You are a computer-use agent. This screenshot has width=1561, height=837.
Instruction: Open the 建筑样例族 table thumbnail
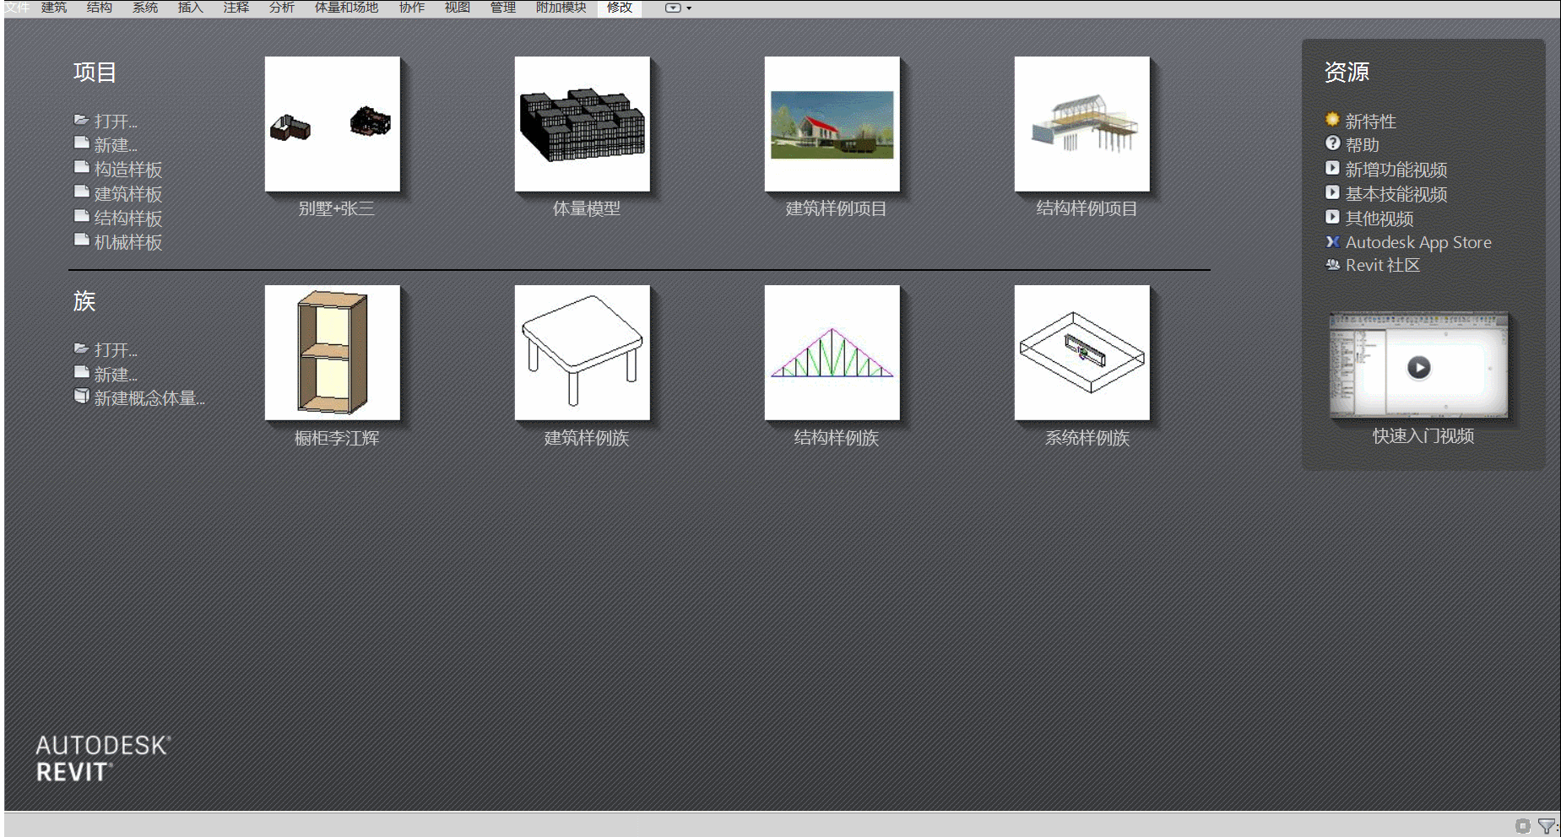[x=583, y=353]
